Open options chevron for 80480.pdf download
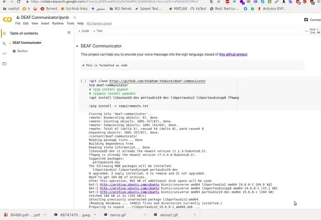The width and height of the screenshot is (321, 220). tap(45, 215)
